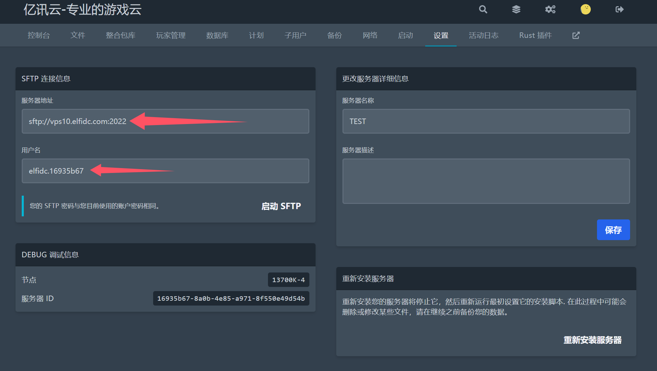Click the 启动 SFTP button
This screenshot has height=371, width=657.
point(281,206)
